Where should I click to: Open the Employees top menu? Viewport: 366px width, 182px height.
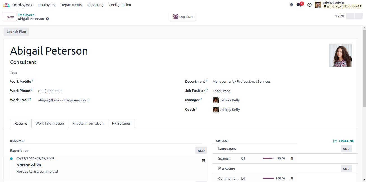pos(46,5)
